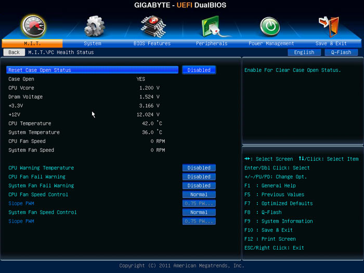Open CPU Warning Temperature Disabled option
364x273 pixels.
[x=199, y=167]
